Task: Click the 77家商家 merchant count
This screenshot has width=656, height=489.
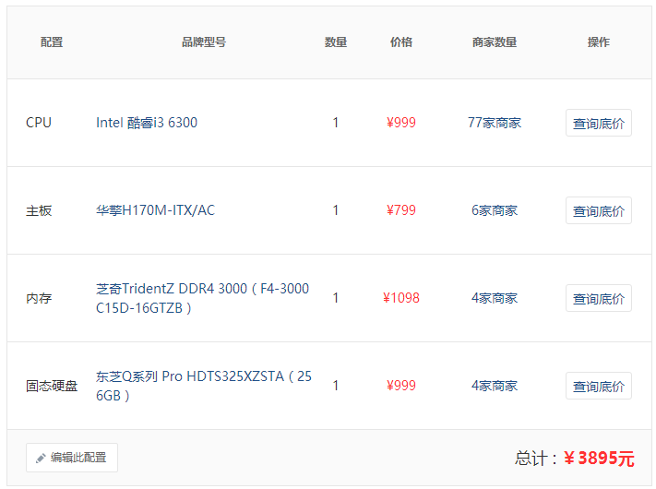Action: click(x=495, y=123)
